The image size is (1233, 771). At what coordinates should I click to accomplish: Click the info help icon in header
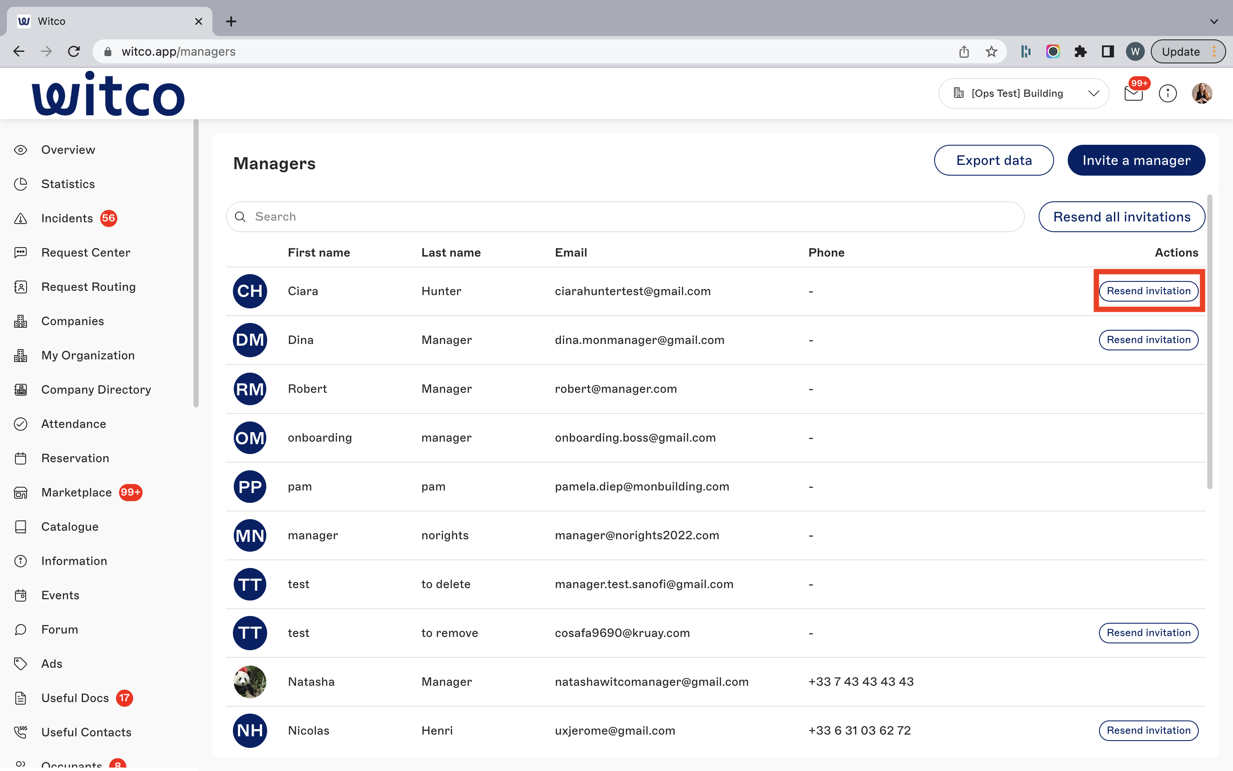(x=1167, y=93)
